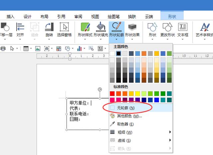Open the Drawing Pen (绘图笔) tab
This screenshot has width=213, height=155.
pos(113,17)
